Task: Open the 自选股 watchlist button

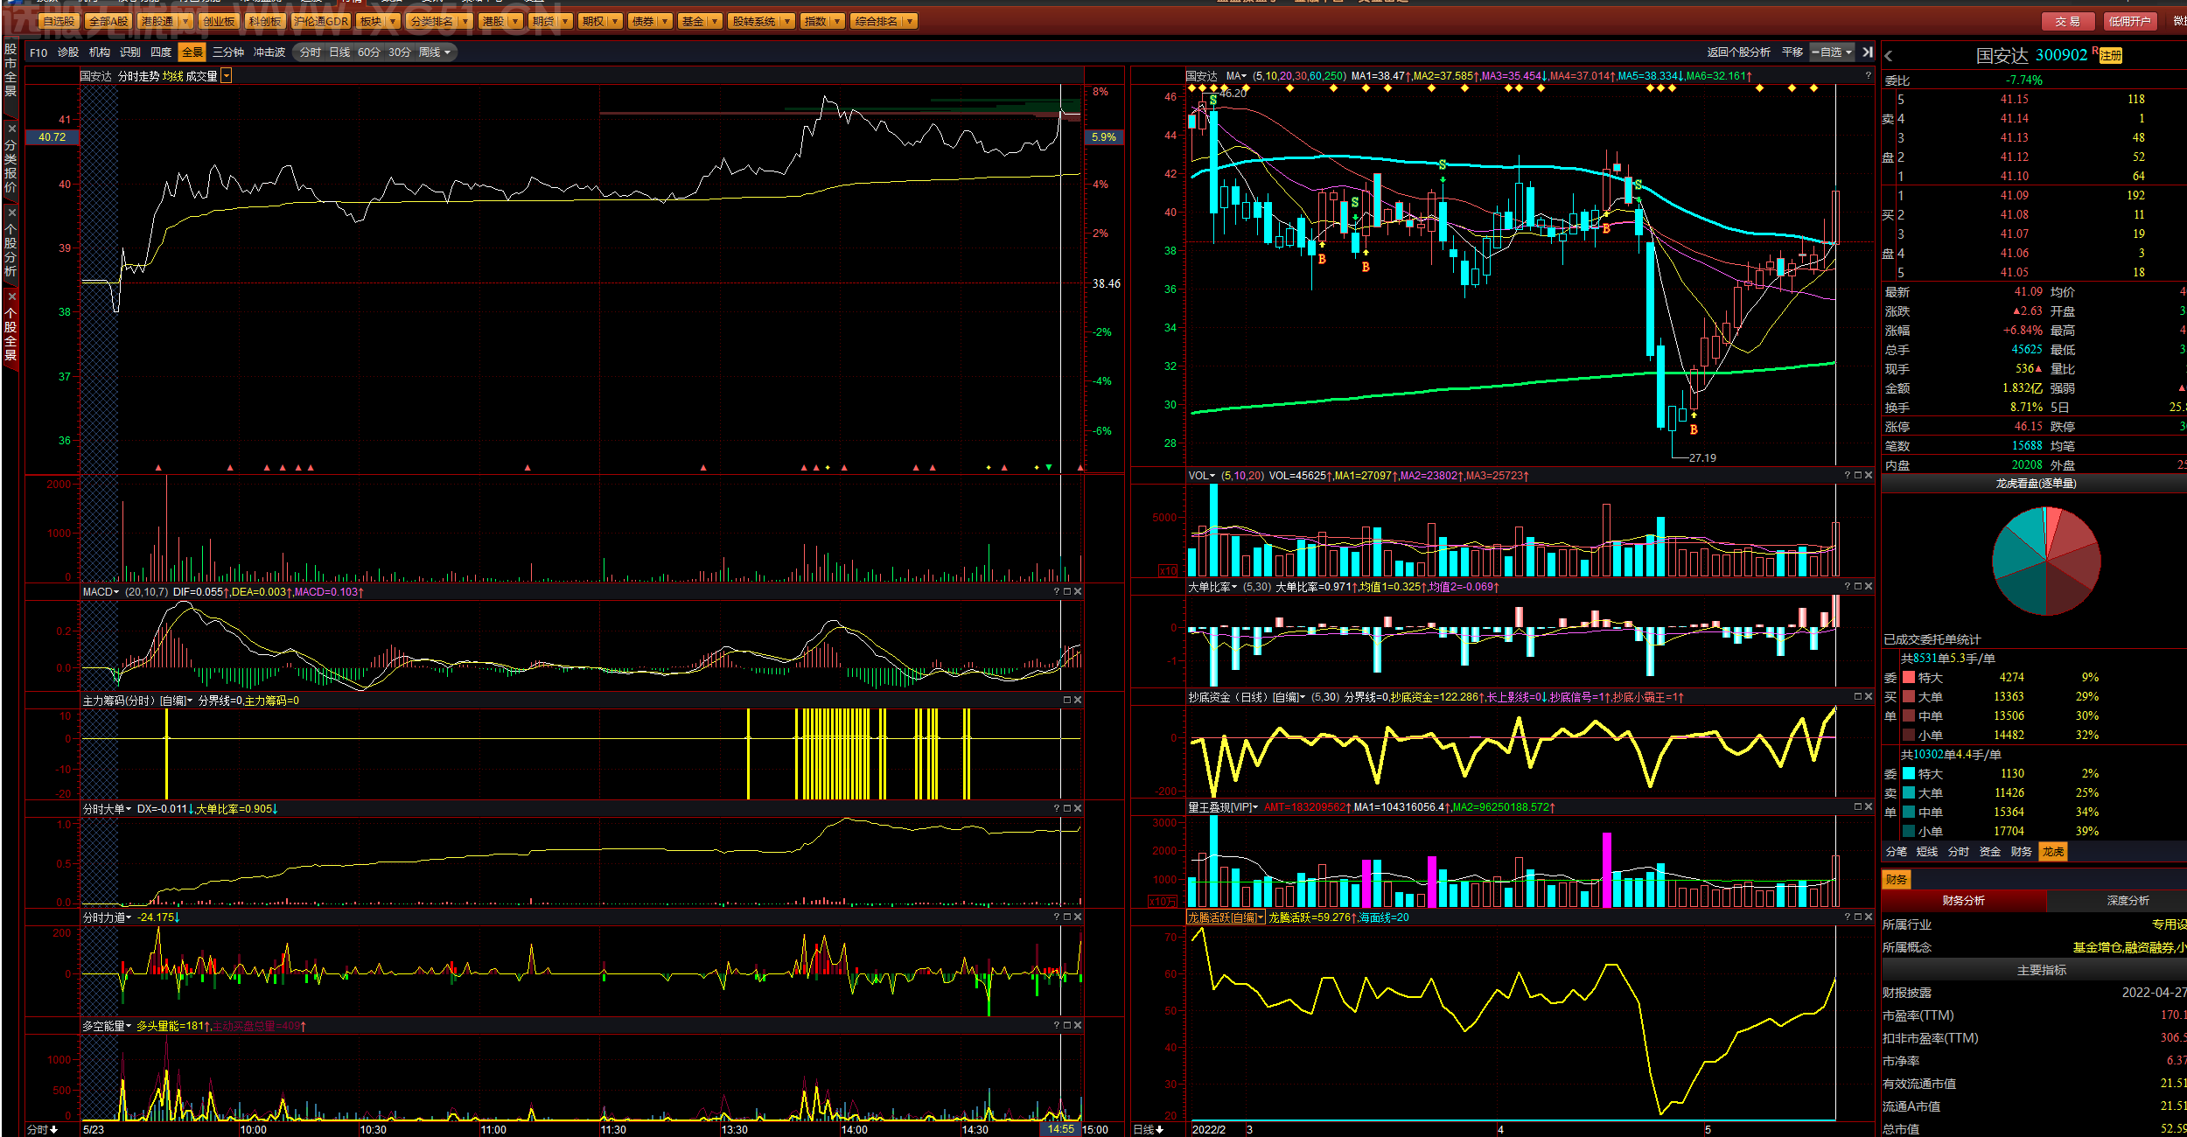Action: 59,21
